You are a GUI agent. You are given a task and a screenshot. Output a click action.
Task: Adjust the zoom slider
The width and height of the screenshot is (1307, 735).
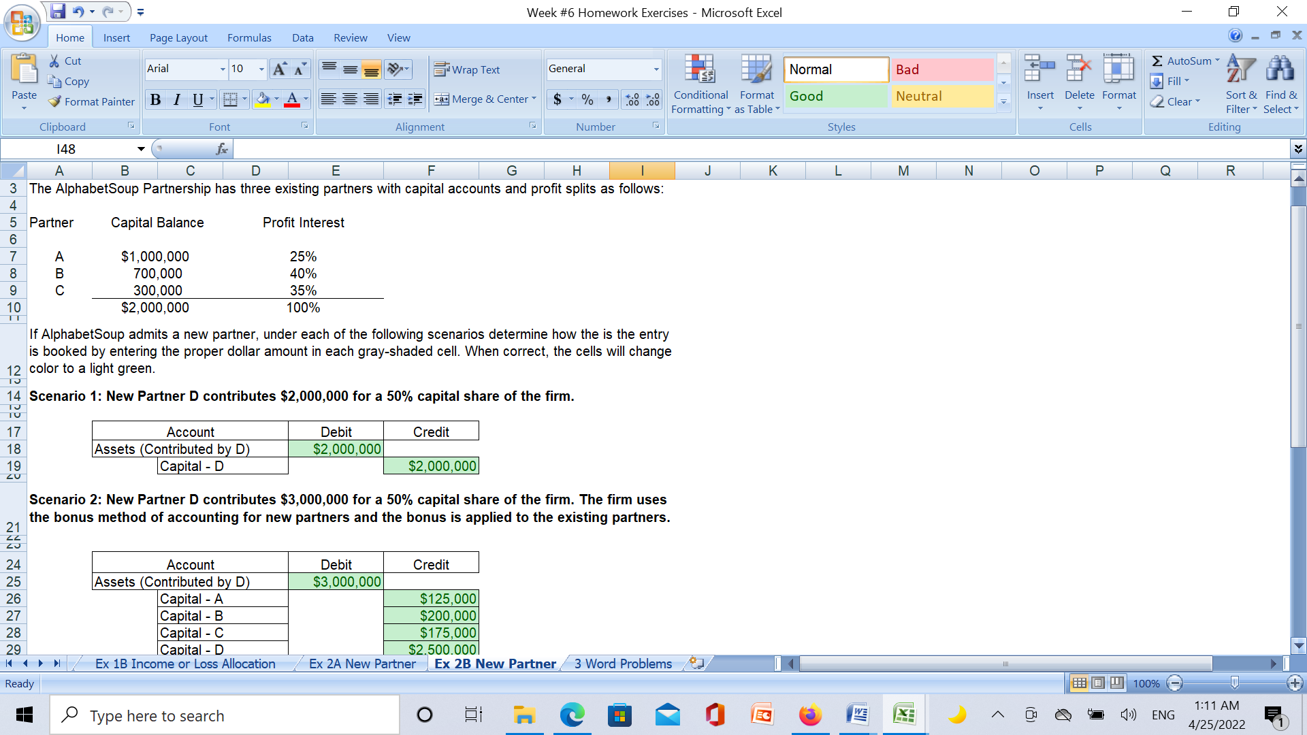pos(1233,683)
